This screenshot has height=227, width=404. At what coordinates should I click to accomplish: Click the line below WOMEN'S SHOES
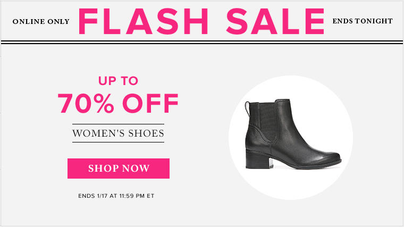tap(118, 142)
